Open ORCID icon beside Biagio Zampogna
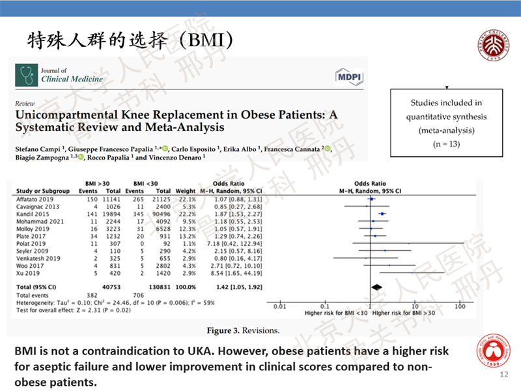The height and width of the screenshot is (391, 521). [81, 157]
